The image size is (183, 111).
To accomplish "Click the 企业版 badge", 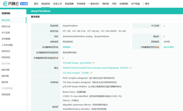I will (x=24, y=4).
